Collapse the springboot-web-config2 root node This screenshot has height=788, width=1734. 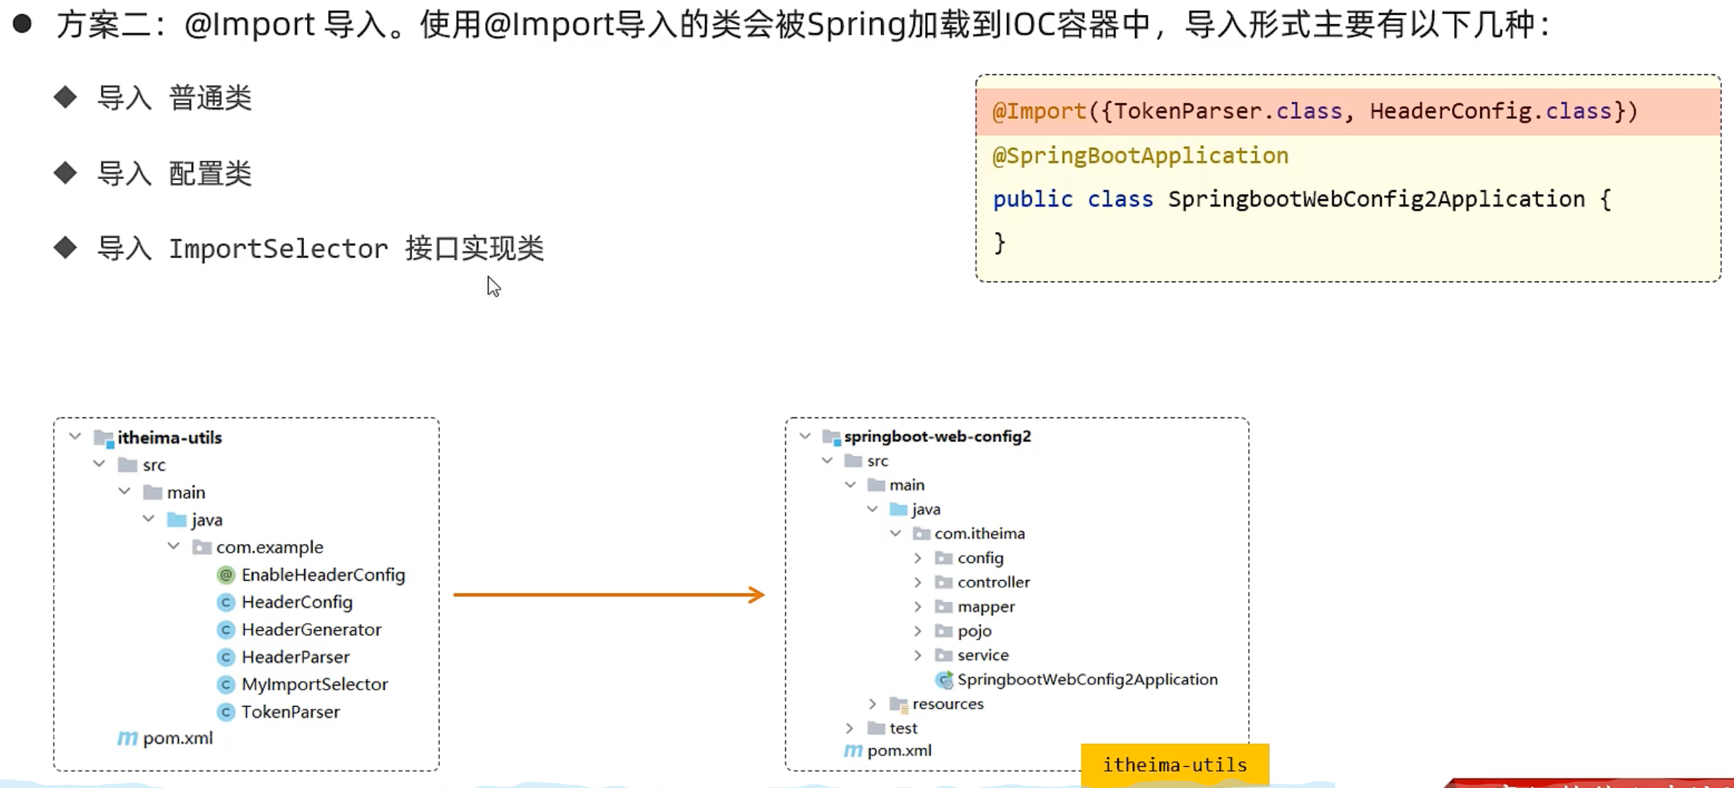[805, 436]
